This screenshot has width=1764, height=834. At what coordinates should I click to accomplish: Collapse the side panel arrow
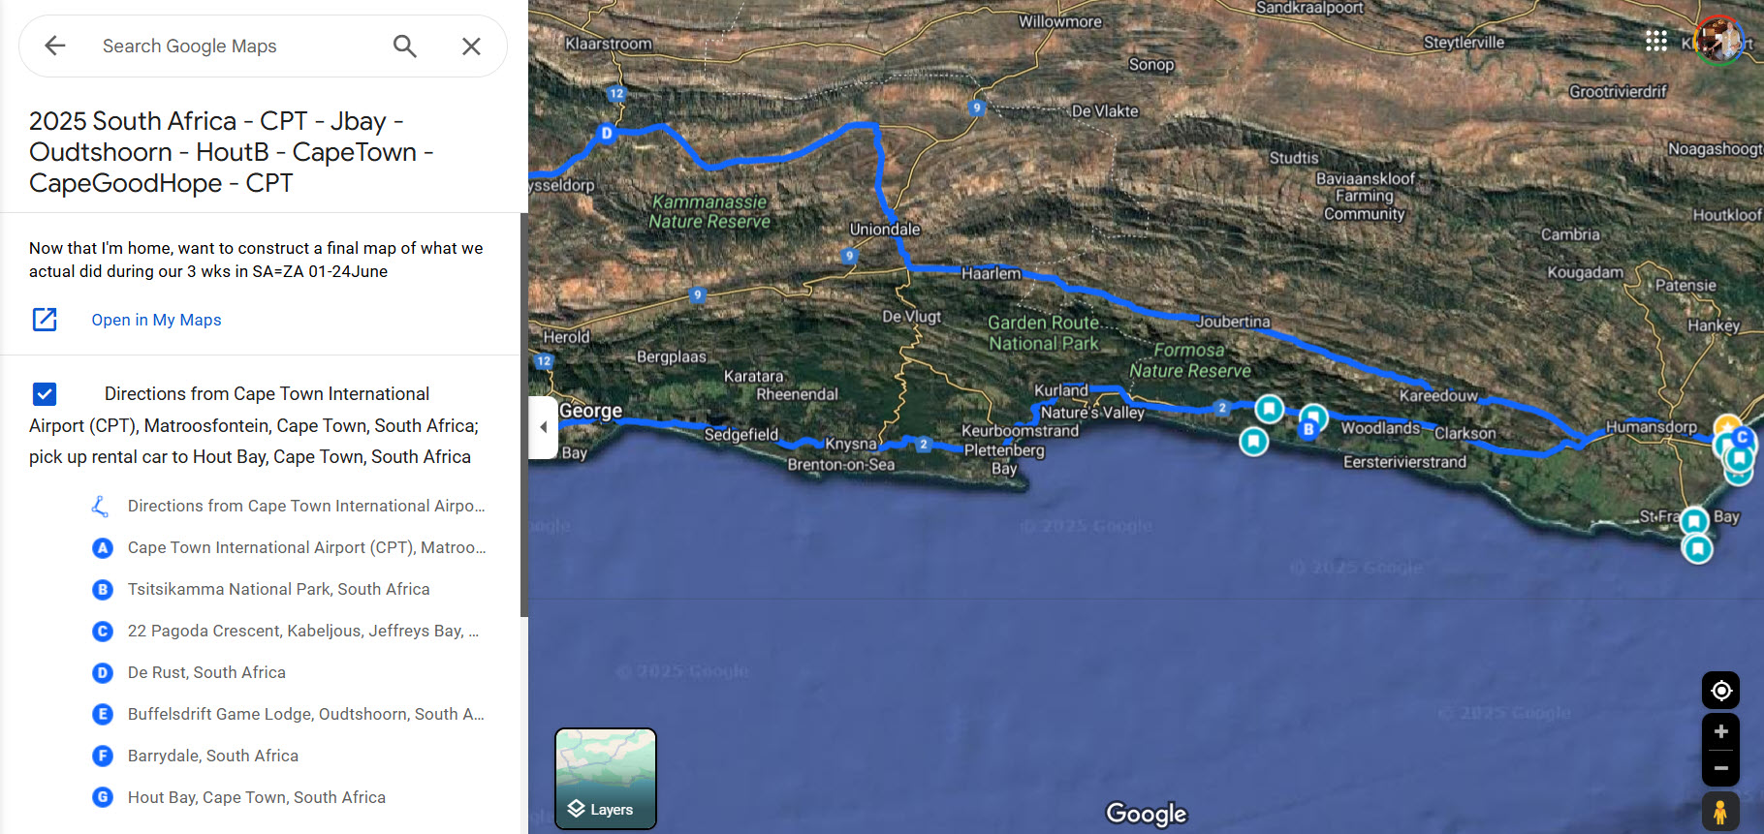coord(543,427)
